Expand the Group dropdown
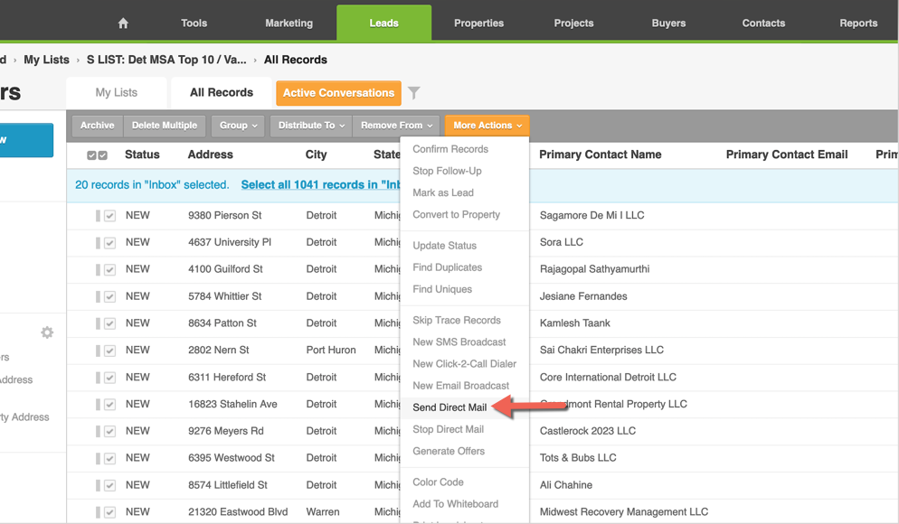Screen dimensions: 899x524 coord(238,126)
